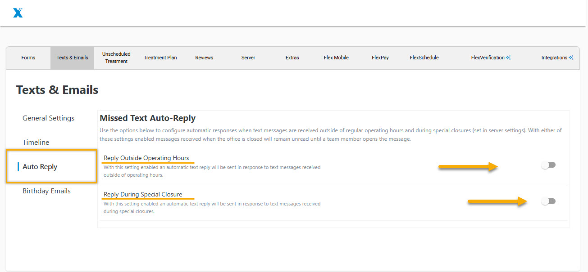Click the sparkle icon beside FlexVerification
Image resolution: width=588 pixels, height=272 pixels.
tap(508, 58)
